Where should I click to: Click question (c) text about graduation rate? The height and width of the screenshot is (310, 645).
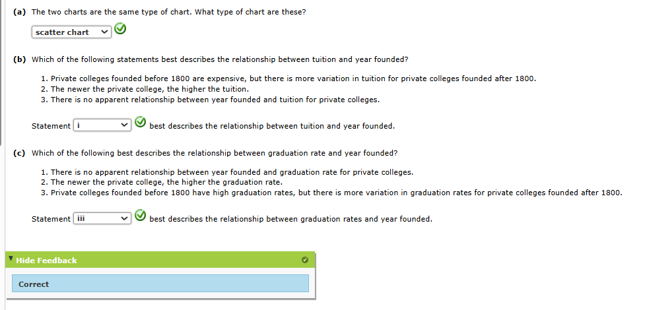pos(214,153)
